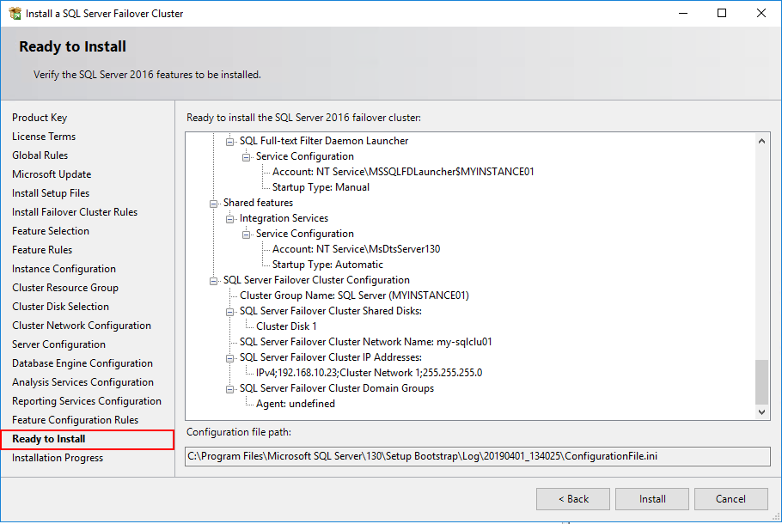Viewport: 782px width, 524px height.
Task: Open the License Terms step
Action: pyautogui.click(x=44, y=137)
